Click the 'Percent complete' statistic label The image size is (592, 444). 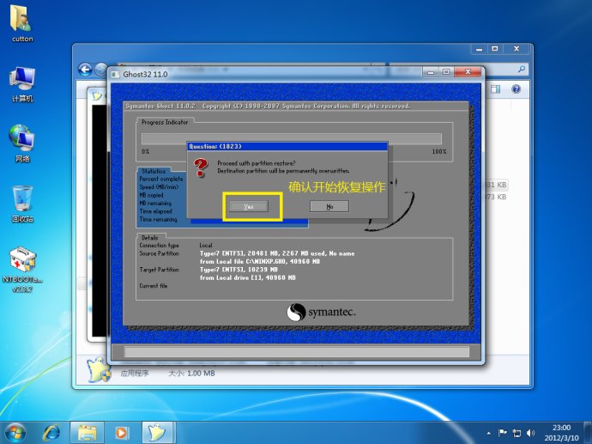(160, 179)
